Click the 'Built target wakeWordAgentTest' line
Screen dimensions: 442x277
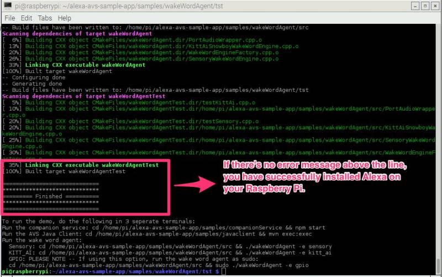[64, 171]
